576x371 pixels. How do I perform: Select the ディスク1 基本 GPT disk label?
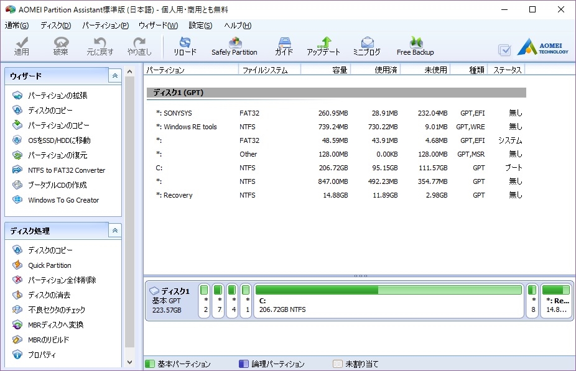click(x=171, y=301)
